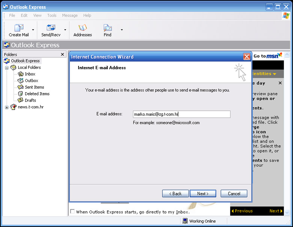This screenshot has height=227, width=293.
Task: Open the Edit menu
Action: click(x=24, y=15)
